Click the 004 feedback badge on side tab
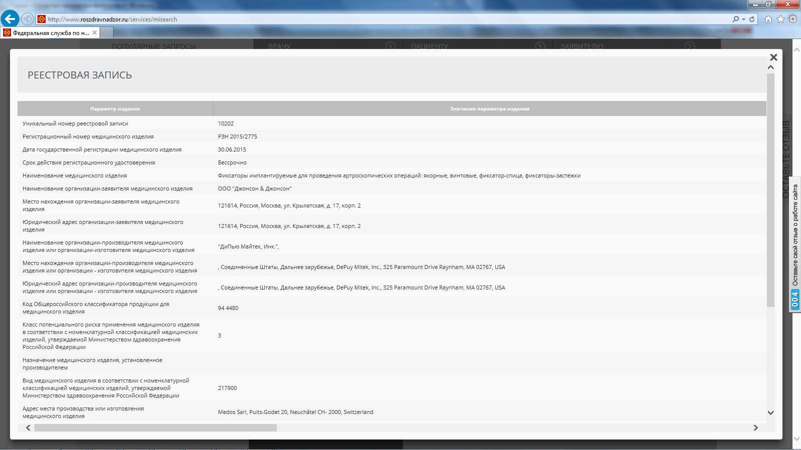Image resolution: width=801 pixels, height=450 pixels. (795, 300)
